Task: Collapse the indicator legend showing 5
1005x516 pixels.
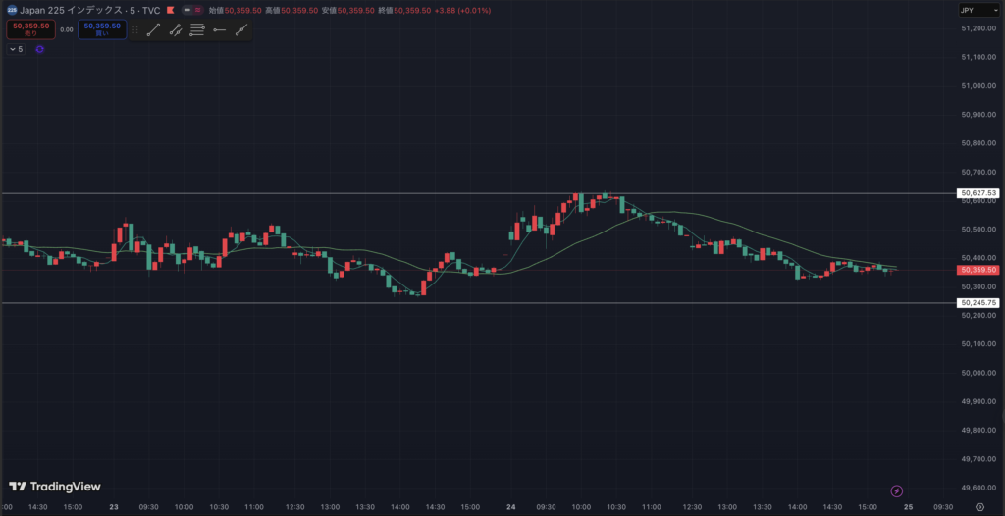Action: click(x=16, y=48)
